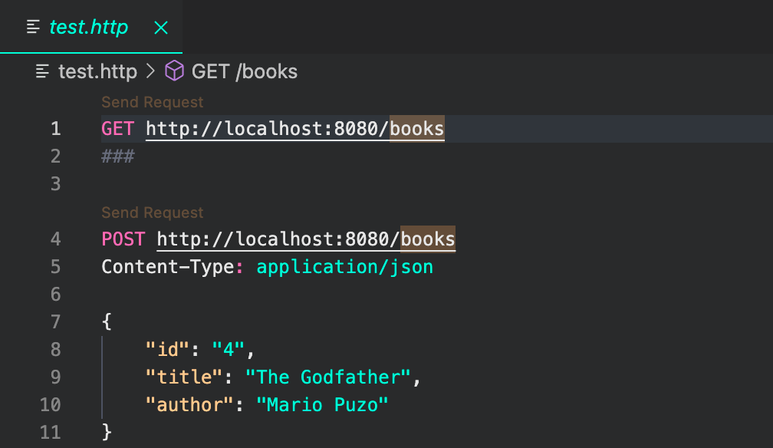Click Send Request above the GET request
This screenshot has height=448, width=773.
click(x=152, y=101)
